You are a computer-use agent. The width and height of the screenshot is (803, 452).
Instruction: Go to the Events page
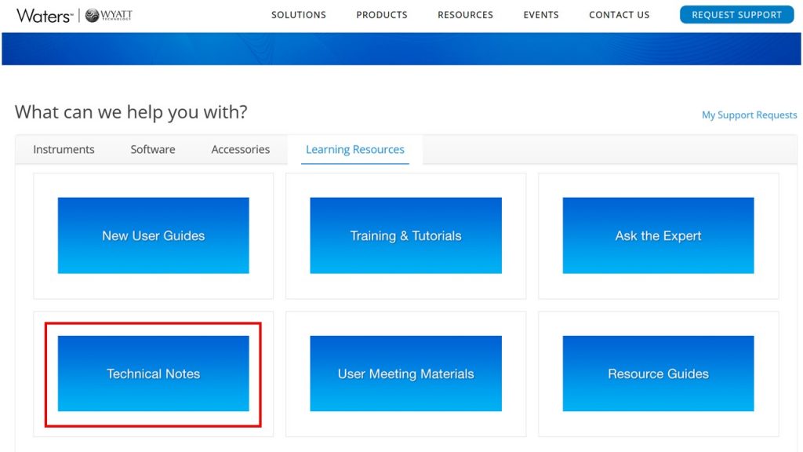[541, 15]
